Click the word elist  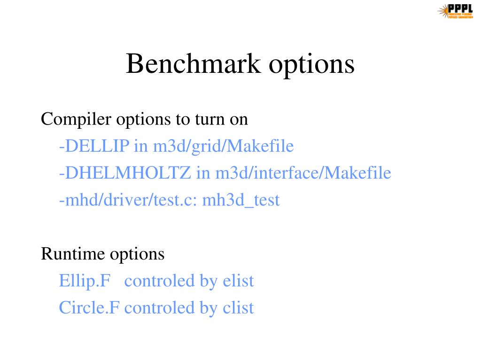point(238,281)
